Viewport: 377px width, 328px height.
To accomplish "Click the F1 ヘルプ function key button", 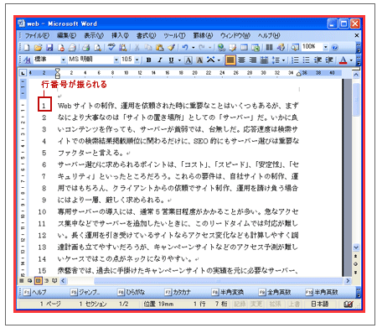I will pyautogui.click(x=35, y=292).
